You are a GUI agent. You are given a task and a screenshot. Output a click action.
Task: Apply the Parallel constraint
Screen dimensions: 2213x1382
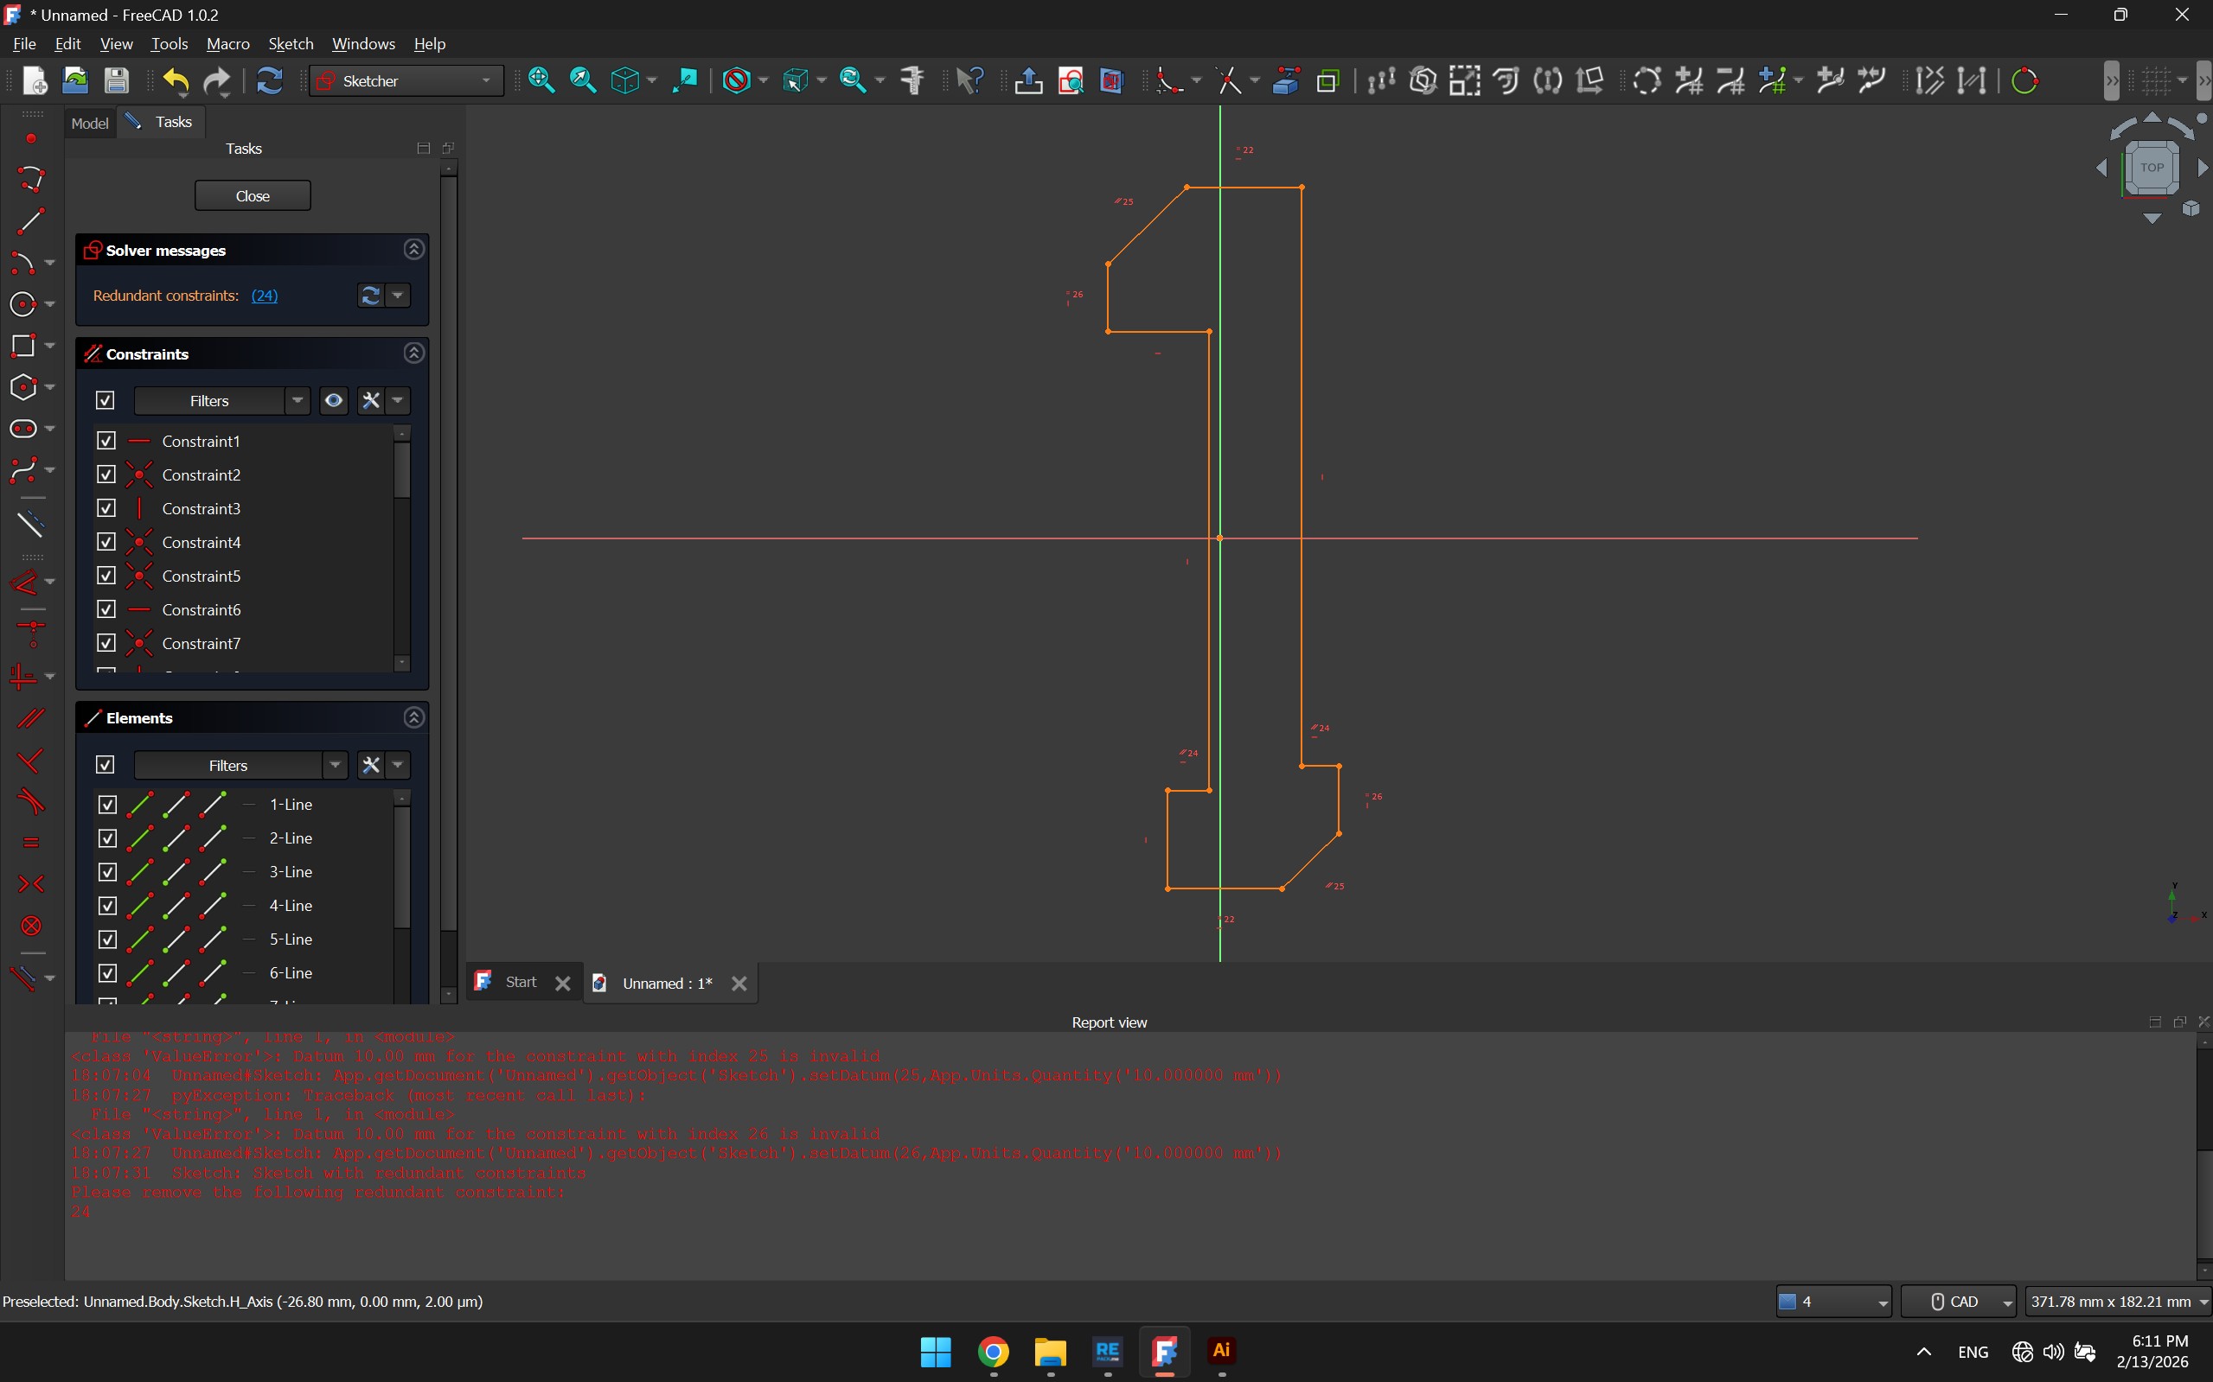[x=30, y=718]
